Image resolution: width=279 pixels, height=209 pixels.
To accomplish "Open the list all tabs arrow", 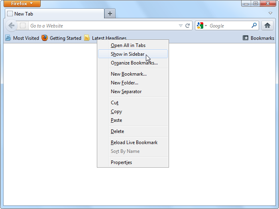I will click(270, 13).
